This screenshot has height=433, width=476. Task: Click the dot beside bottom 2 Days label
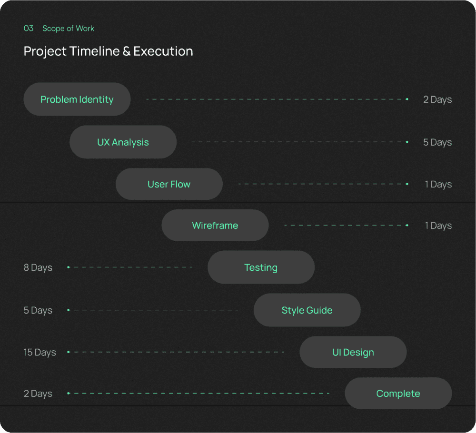pyautogui.click(x=69, y=393)
